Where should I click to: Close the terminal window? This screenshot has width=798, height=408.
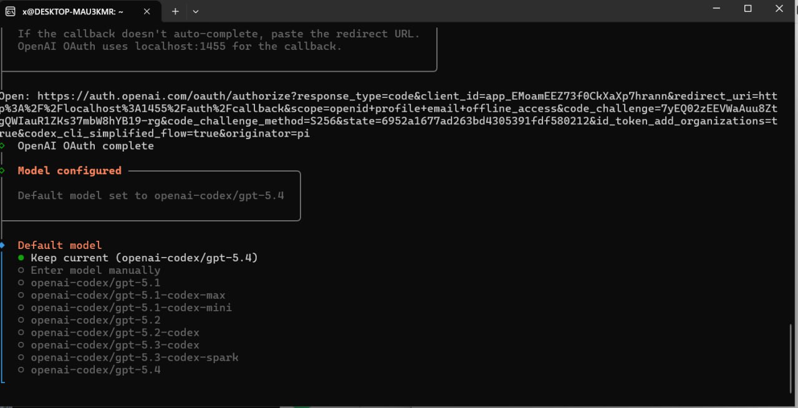779,9
